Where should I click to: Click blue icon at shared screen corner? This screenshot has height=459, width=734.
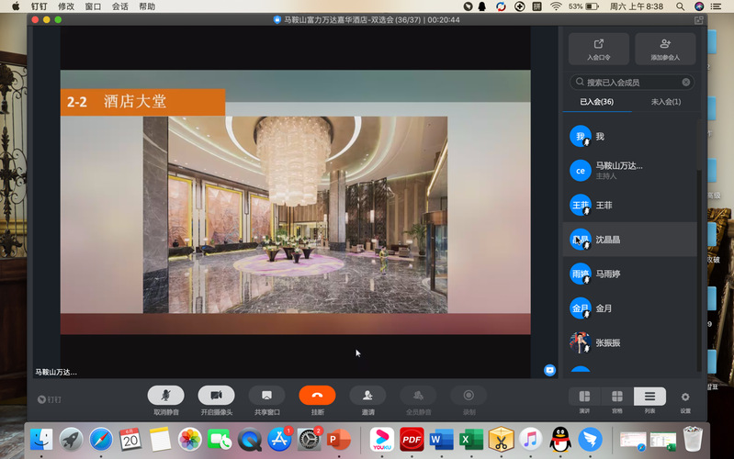pos(549,370)
